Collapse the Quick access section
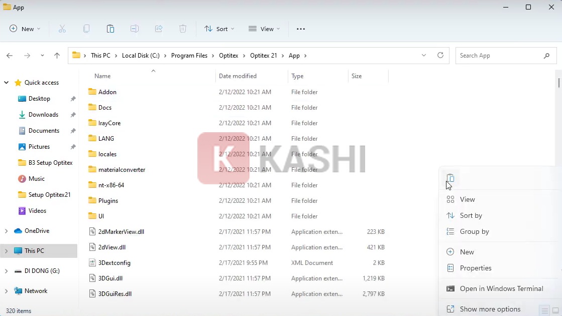This screenshot has width=562, height=316. [x=6, y=83]
